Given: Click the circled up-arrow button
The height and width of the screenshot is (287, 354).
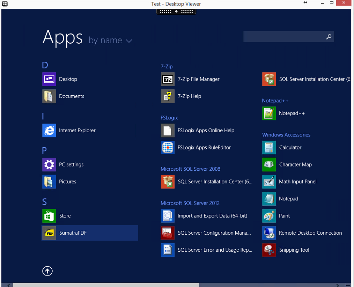Looking at the screenshot, I should coord(47,271).
